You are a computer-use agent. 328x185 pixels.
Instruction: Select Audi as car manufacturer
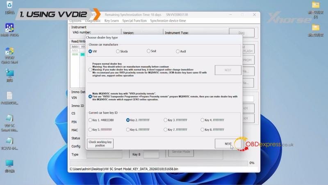178,51
